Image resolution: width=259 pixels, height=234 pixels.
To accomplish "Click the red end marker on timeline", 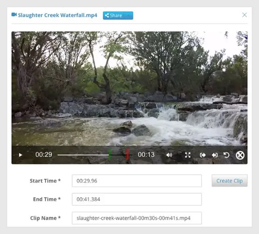I will (x=127, y=154).
